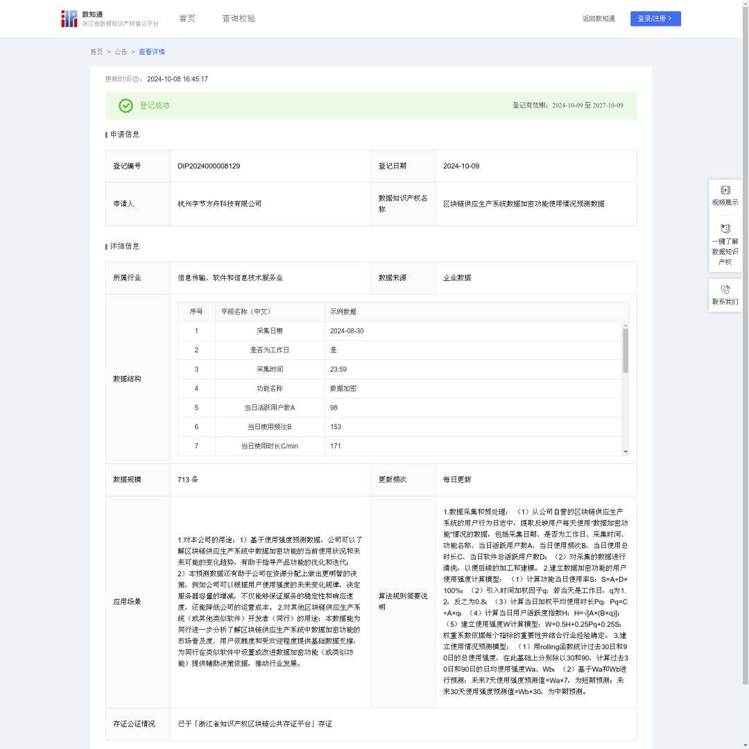Viewport: 749px width, 749px height.
Task: Click the 当日使用时长C/min field row
Action: 400,446
